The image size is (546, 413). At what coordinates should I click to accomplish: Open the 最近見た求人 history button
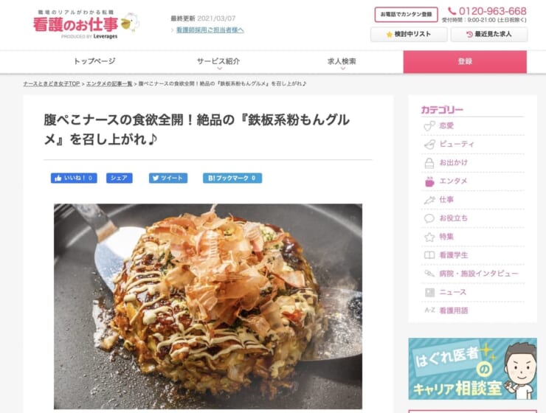[489, 35]
